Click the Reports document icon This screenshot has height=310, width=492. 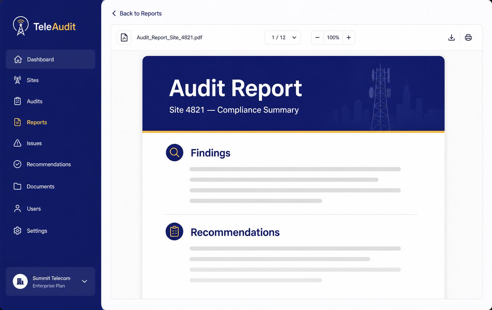(x=18, y=122)
